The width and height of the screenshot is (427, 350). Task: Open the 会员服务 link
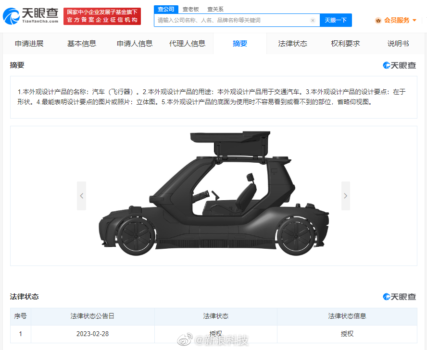[397, 20]
